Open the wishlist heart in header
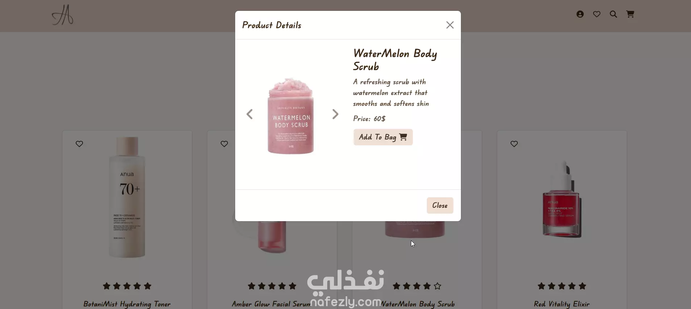Viewport: 691px width, 309px height. [x=597, y=14]
